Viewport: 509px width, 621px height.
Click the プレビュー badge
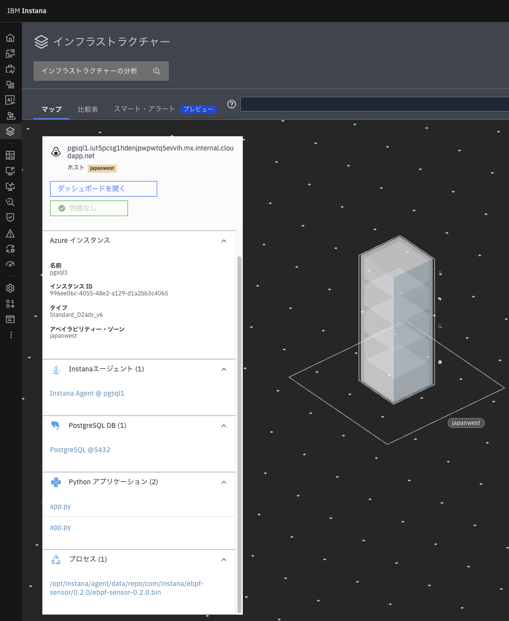(x=198, y=109)
